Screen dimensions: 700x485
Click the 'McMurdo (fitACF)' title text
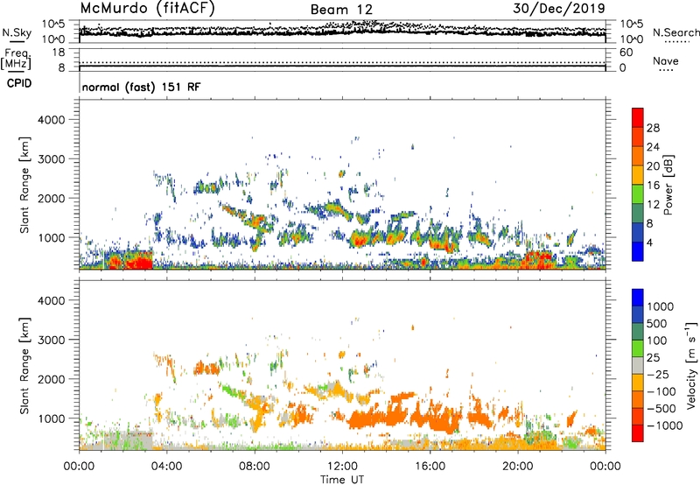click(147, 9)
